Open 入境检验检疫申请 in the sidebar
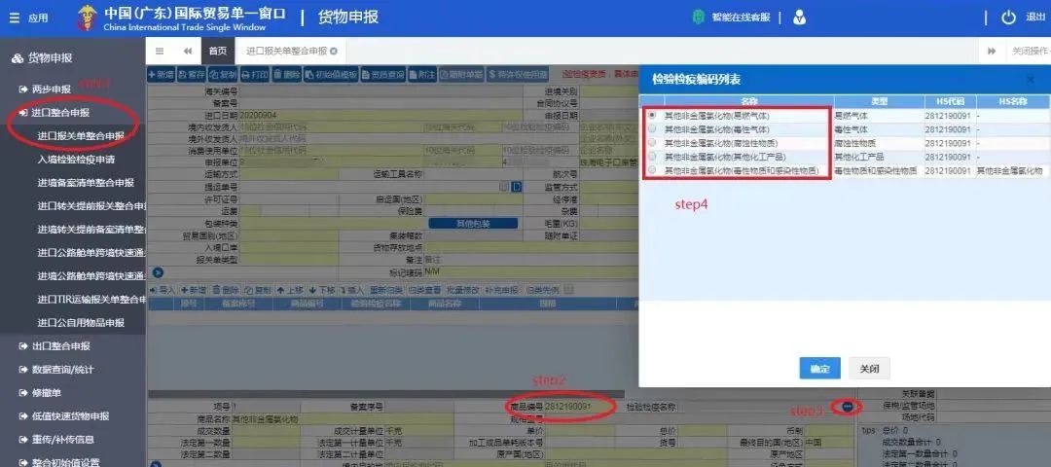This screenshot has width=1051, height=467. coord(76,160)
